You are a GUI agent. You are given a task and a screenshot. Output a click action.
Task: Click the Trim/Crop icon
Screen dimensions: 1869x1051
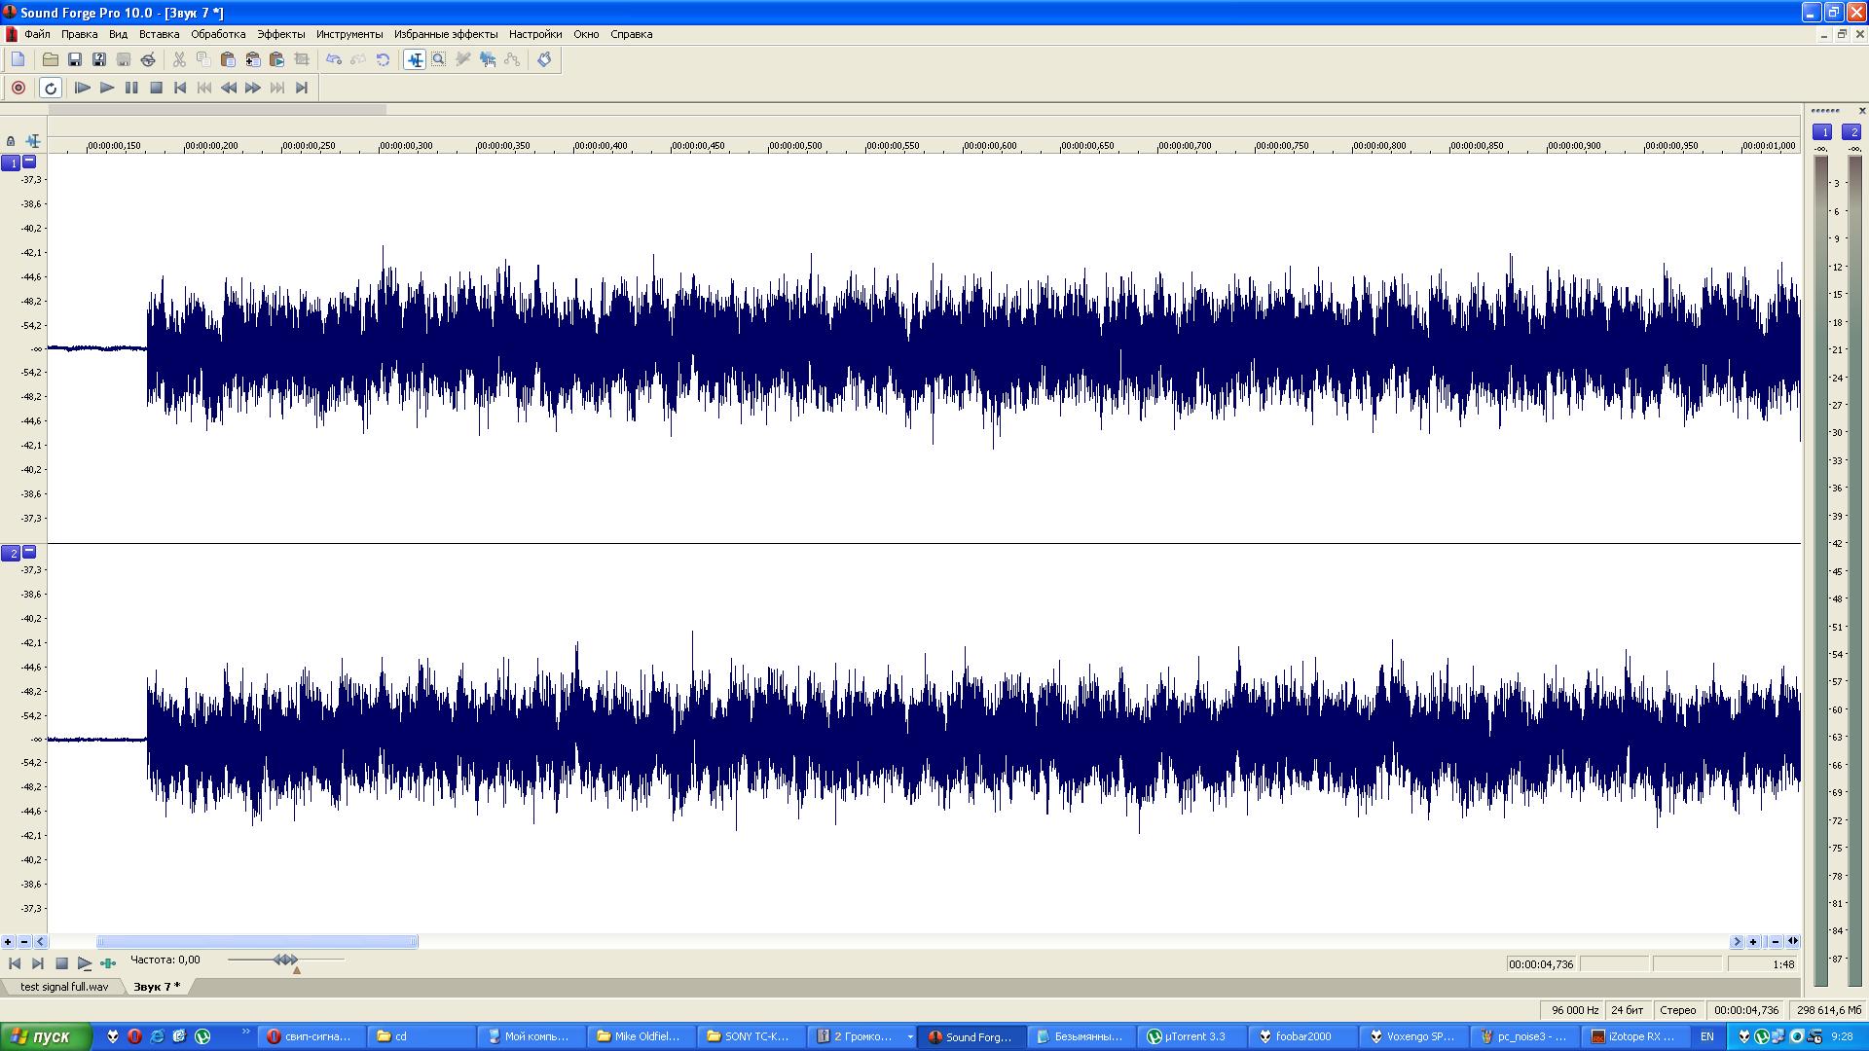(x=302, y=59)
